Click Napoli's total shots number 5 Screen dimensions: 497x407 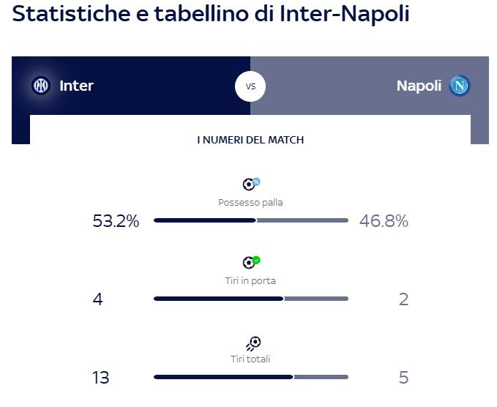pos(403,378)
